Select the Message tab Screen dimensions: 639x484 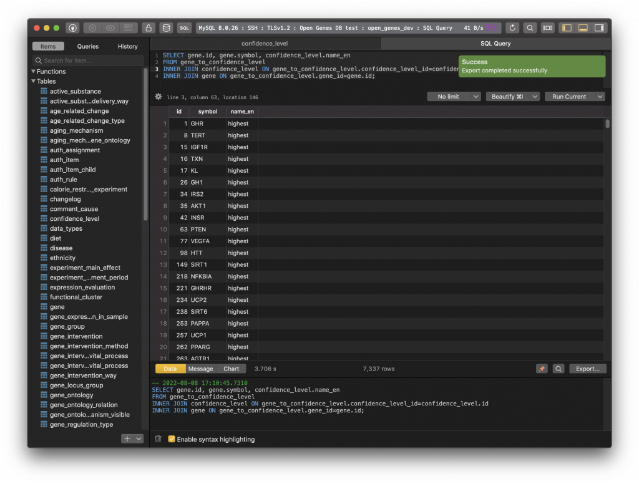(x=200, y=369)
